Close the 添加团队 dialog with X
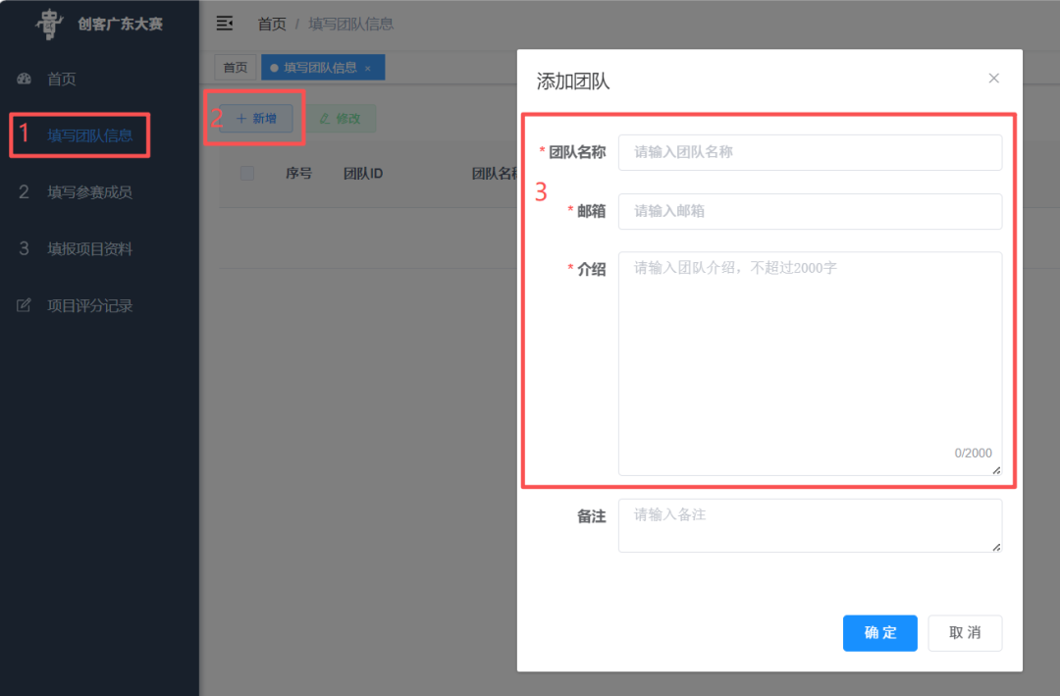This screenshot has width=1060, height=696. point(993,79)
